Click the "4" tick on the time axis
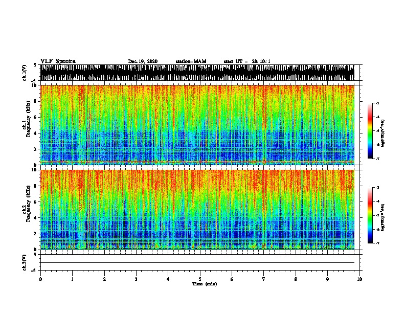The image size is (405, 313). [168, 279]
